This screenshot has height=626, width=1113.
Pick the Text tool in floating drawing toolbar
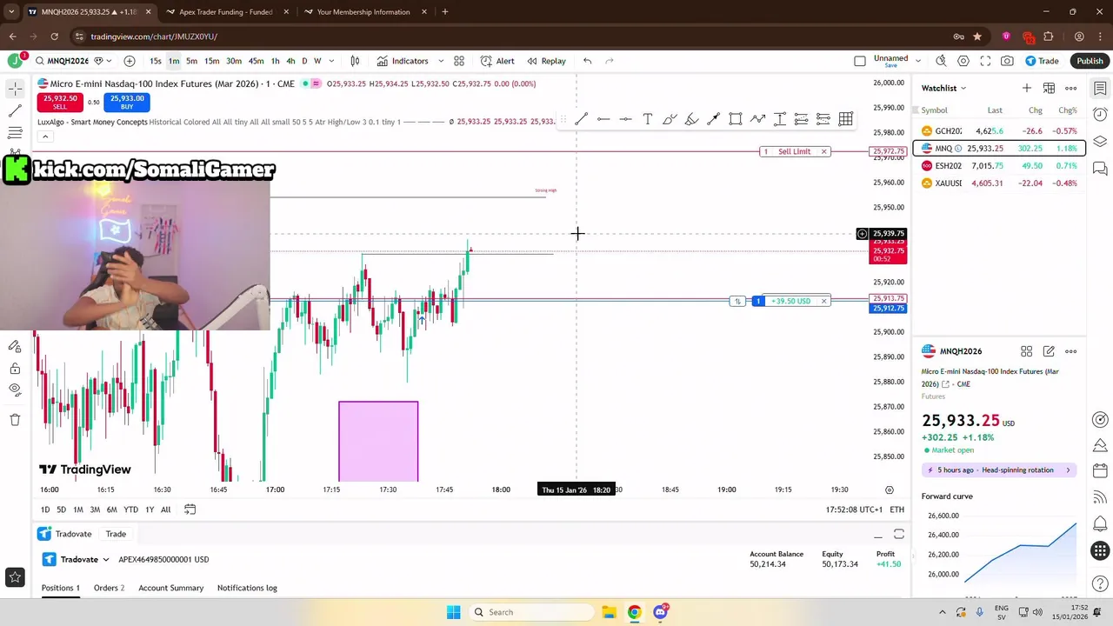[x=648, y=119]
